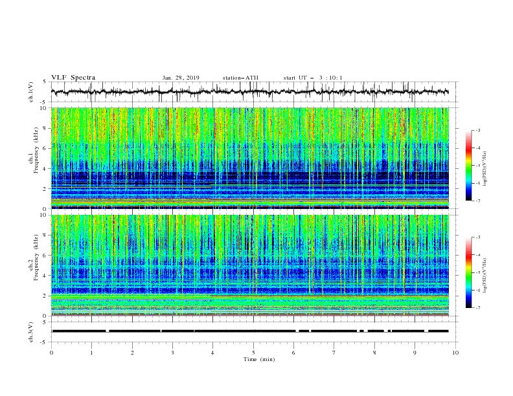Click the "-3" tick on ch.2 colorbar
The height and width of the screenshot is (396, 513).
[477, 237]
